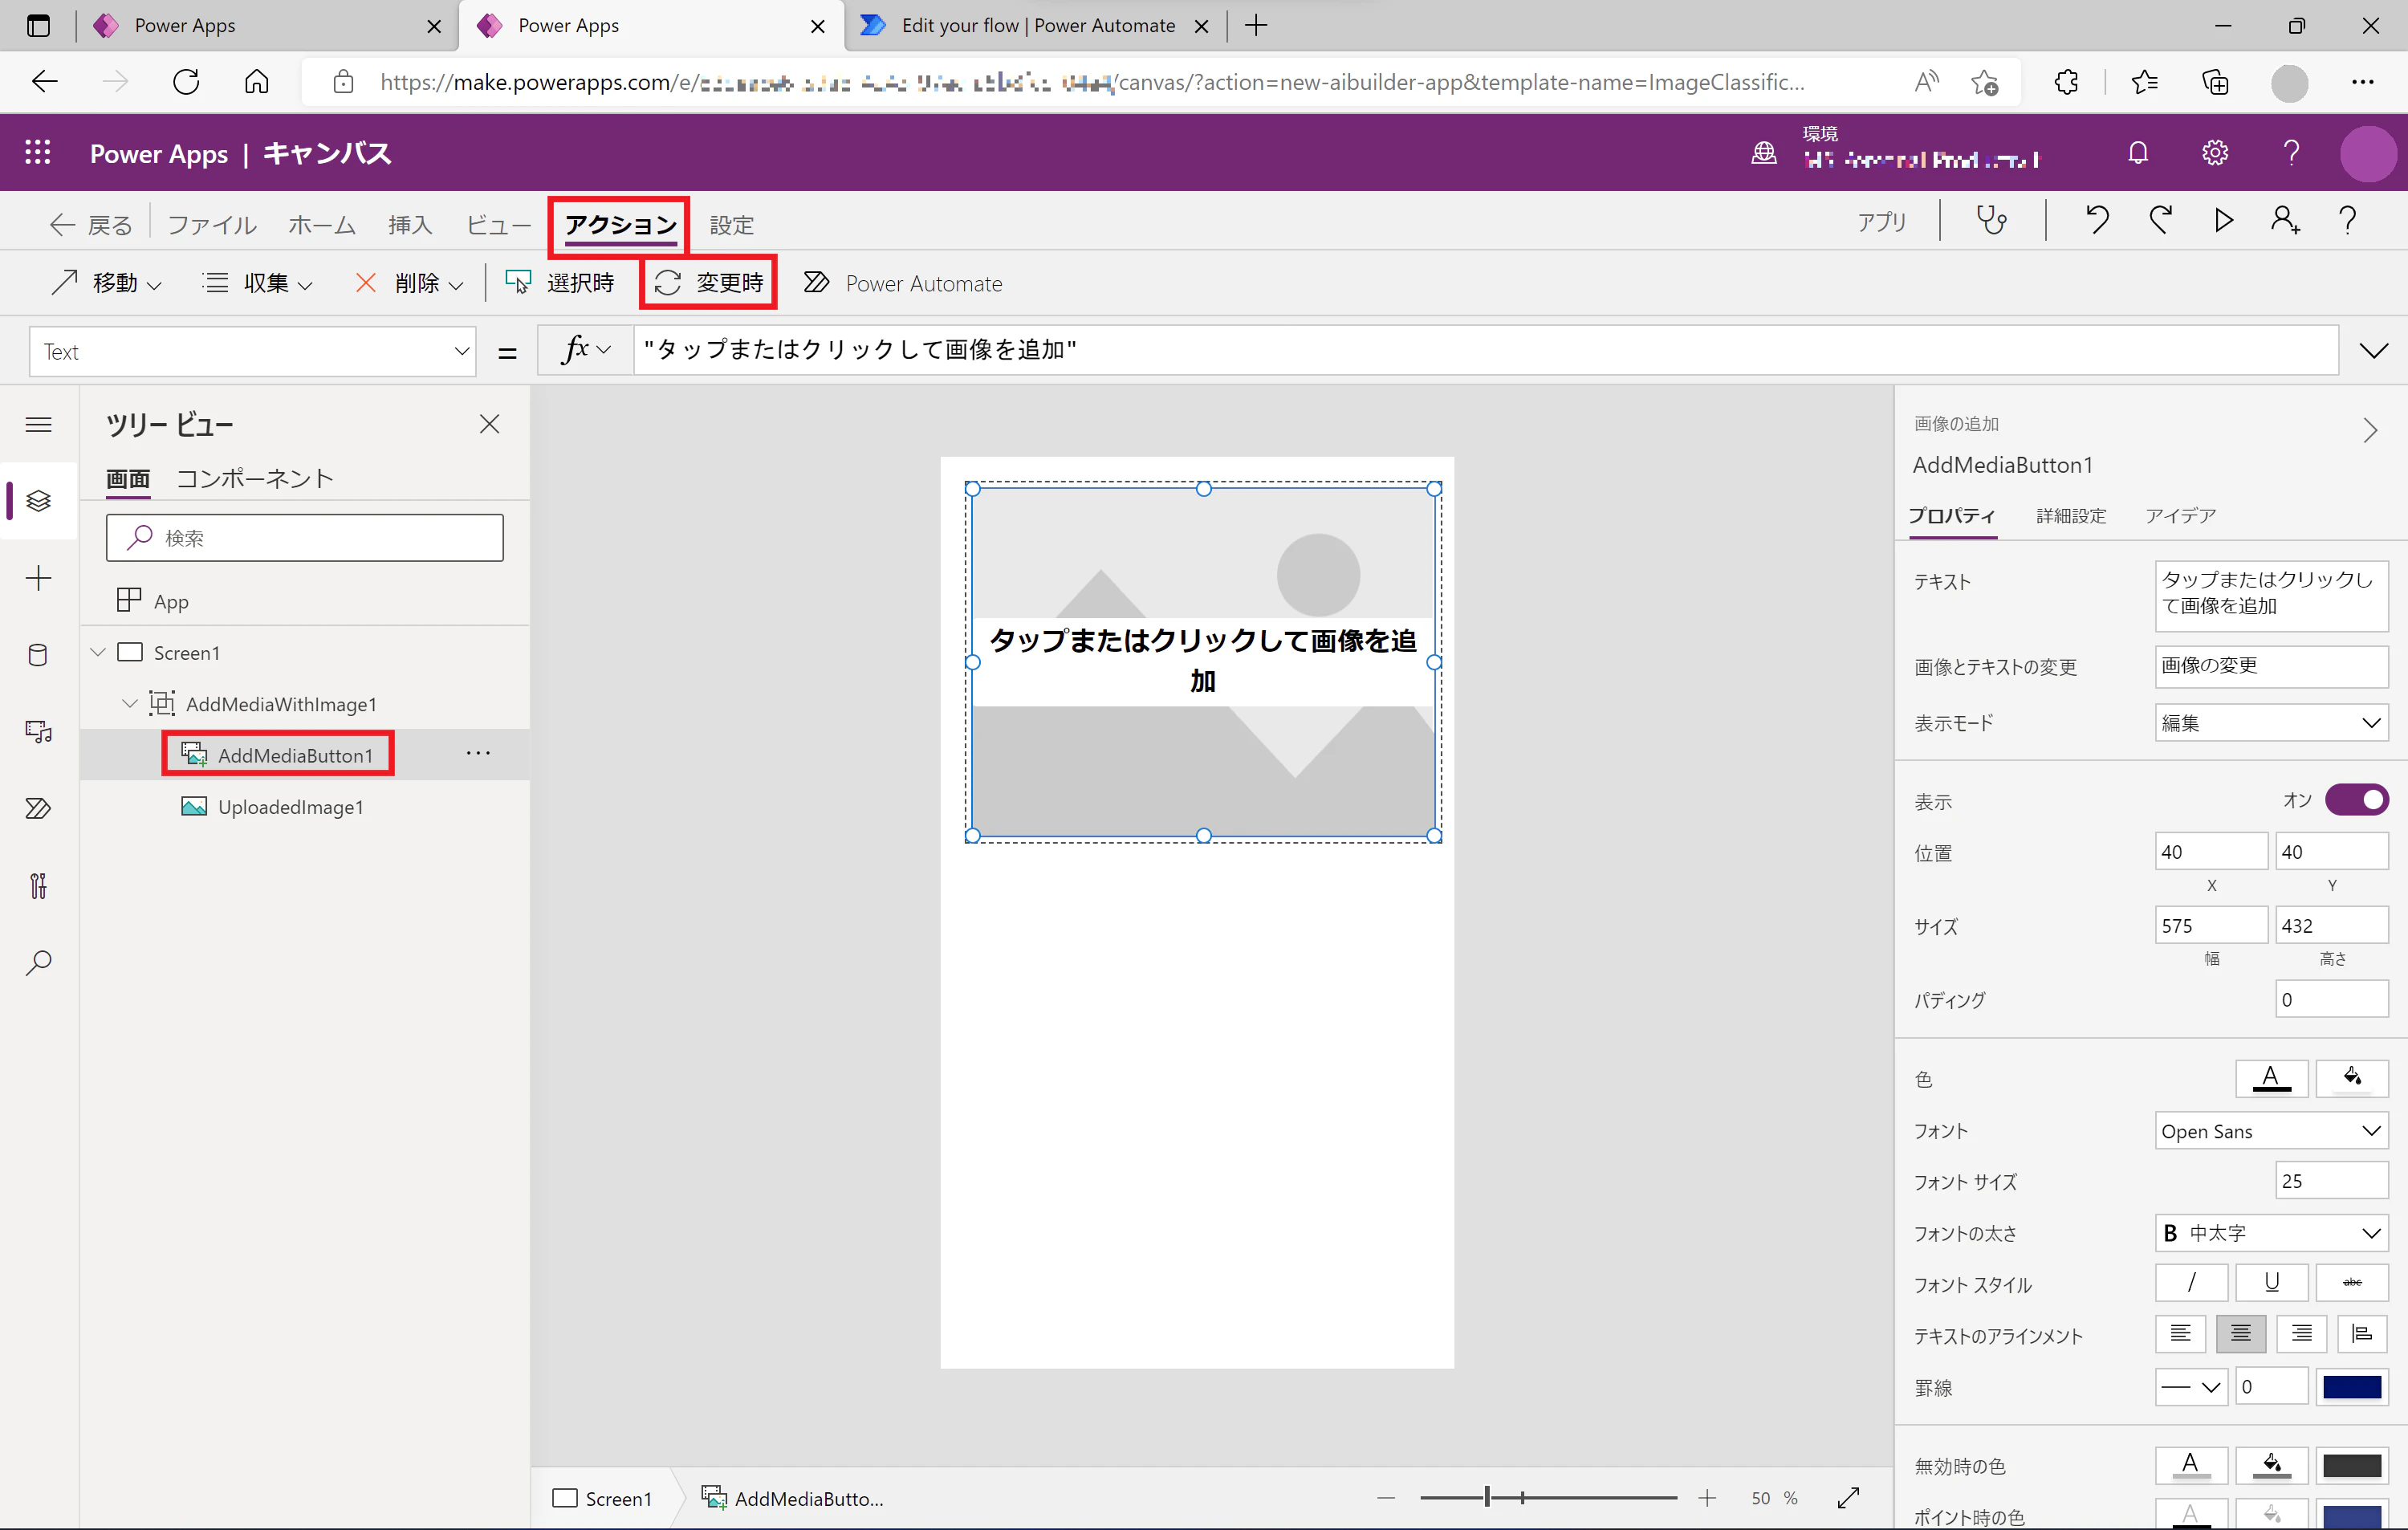Click the 選択時 action button
The image size is (2408, 1530).
560,283
